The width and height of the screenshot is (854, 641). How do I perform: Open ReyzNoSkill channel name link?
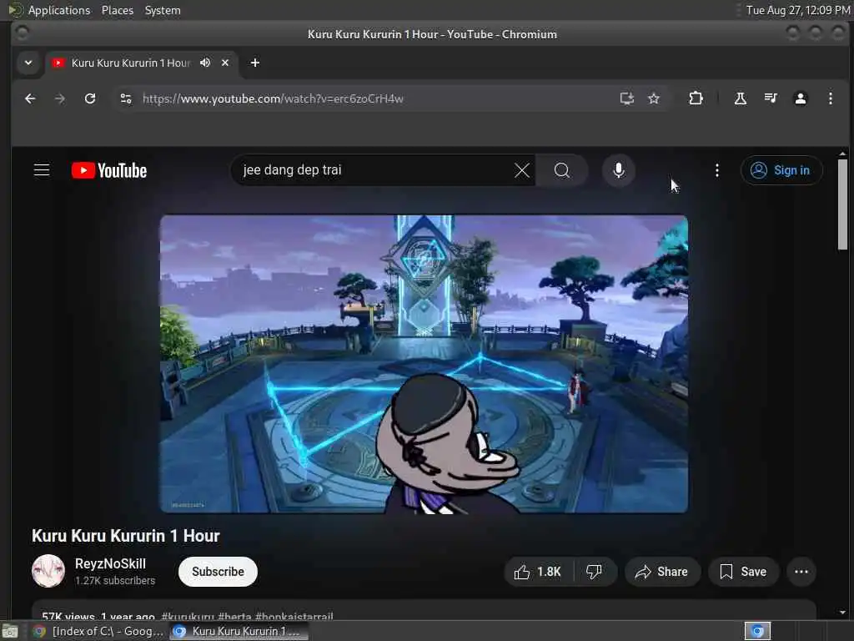click(110, 563)
